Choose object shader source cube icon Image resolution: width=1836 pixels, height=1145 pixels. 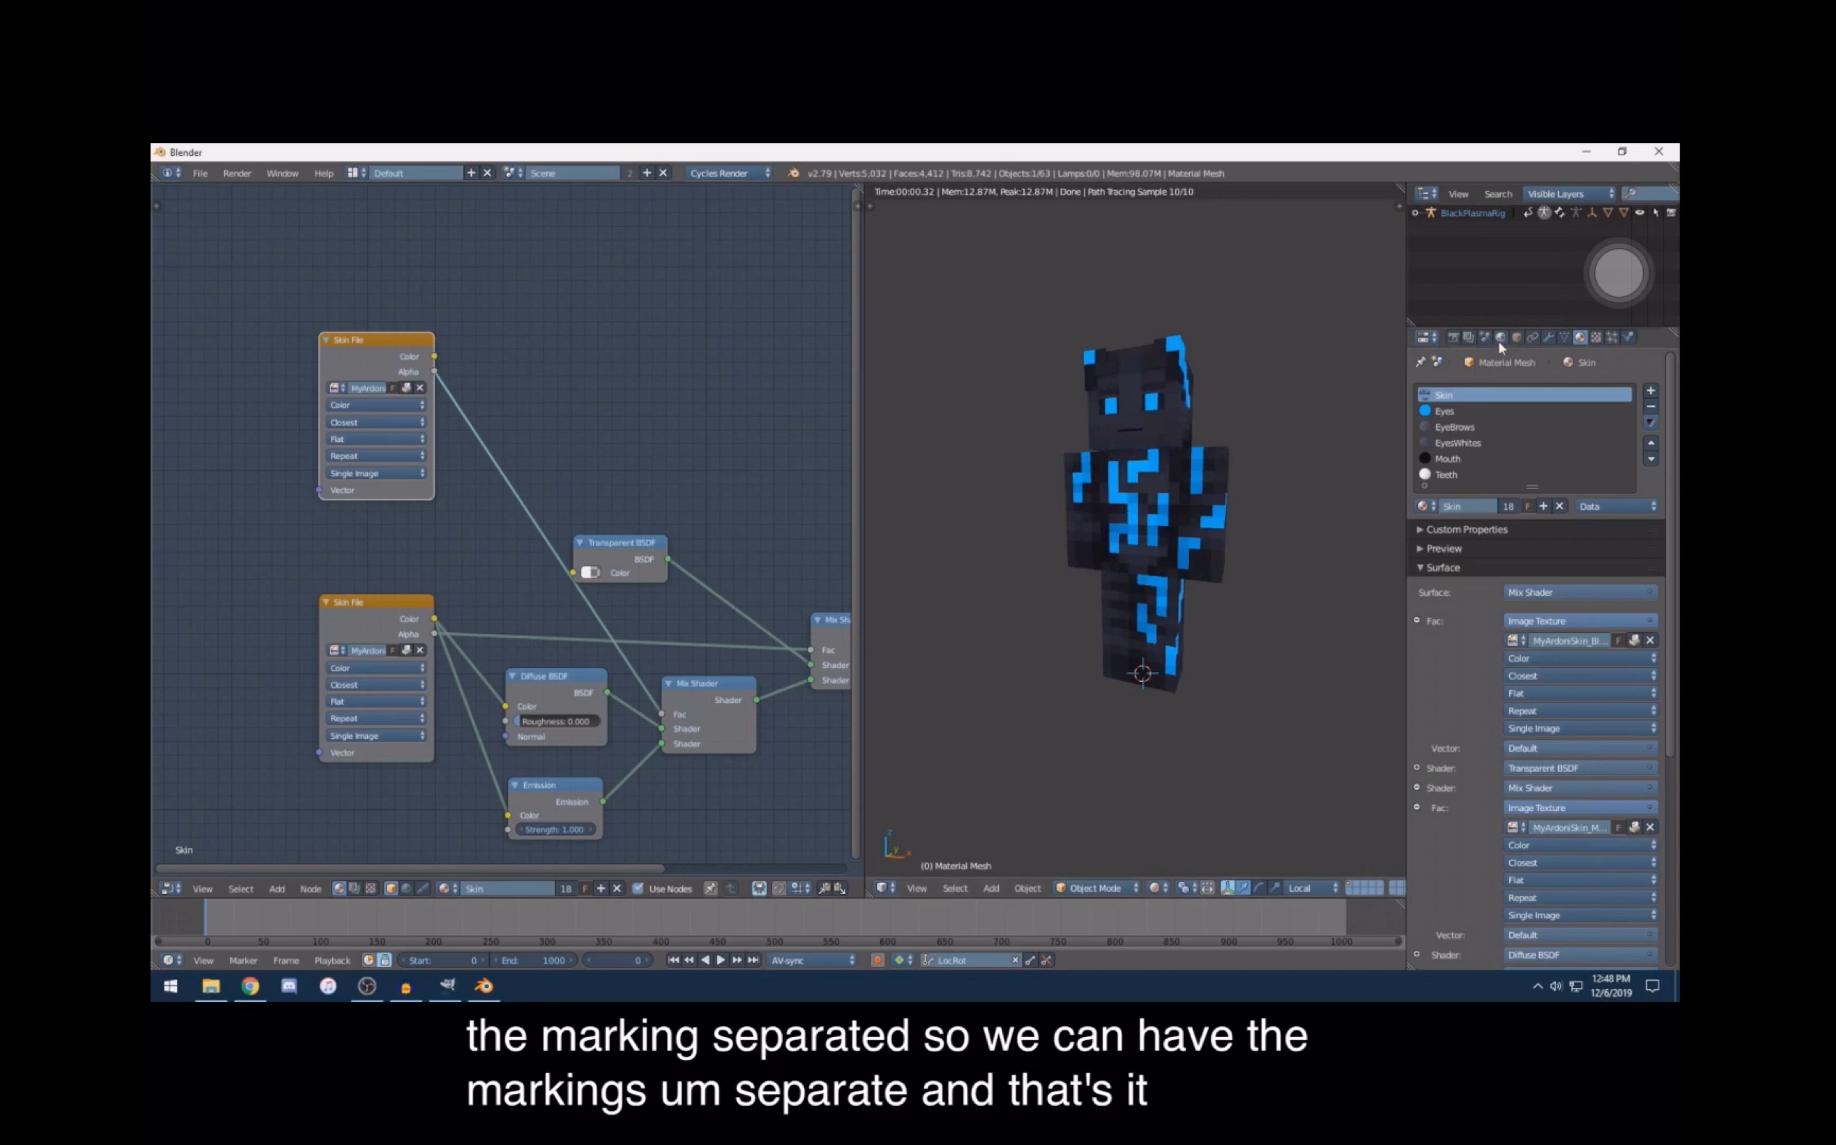tap(391, 889)
